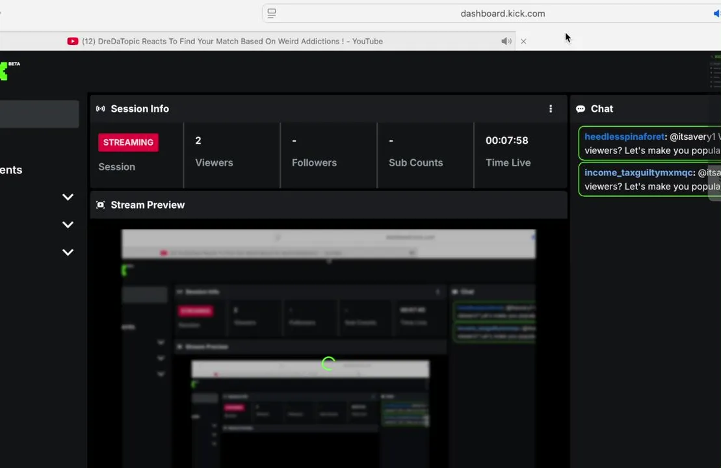Viewport: 721px width, 468px height.
Task: Expand the second sidebar chevron
Action: [x=68, y=225]
